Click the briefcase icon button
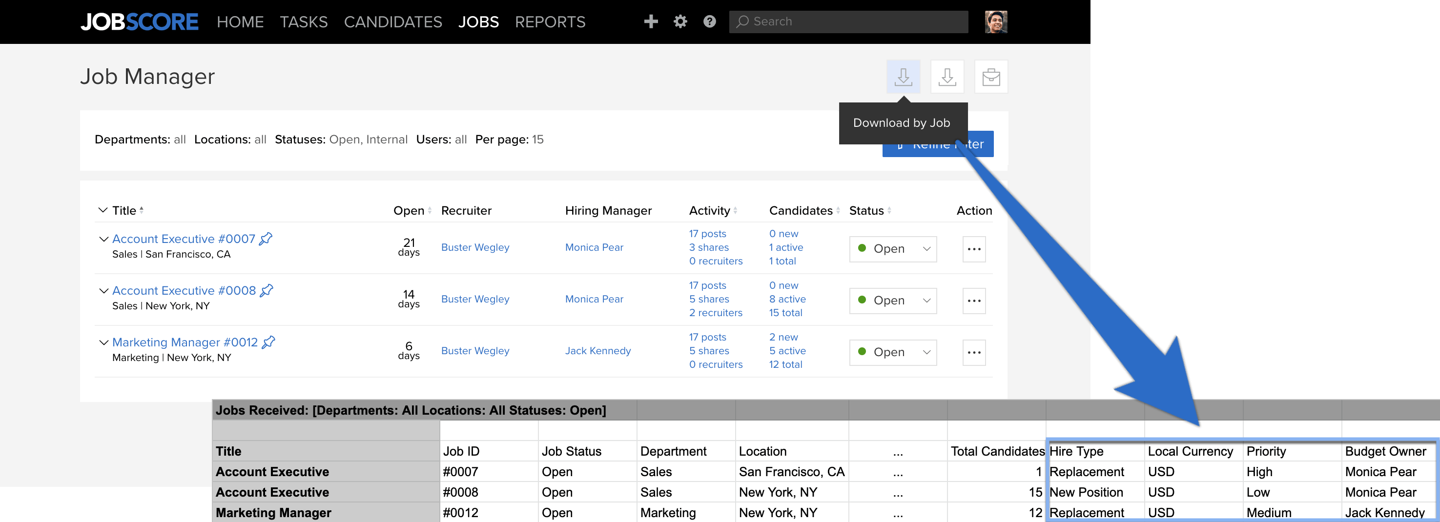The image size is (1440, 522). [x=991, y=77]
